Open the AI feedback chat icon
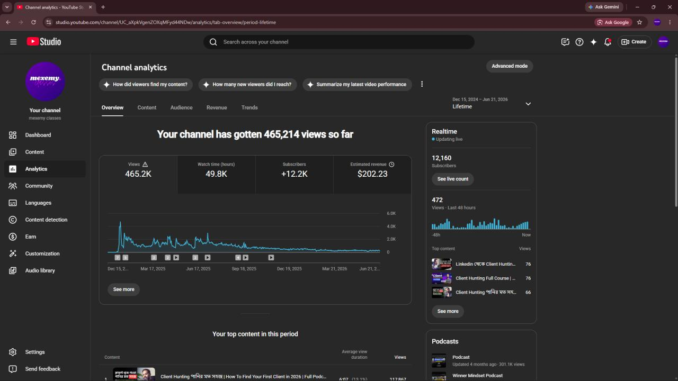678x381 pixels. click(565, 42)
